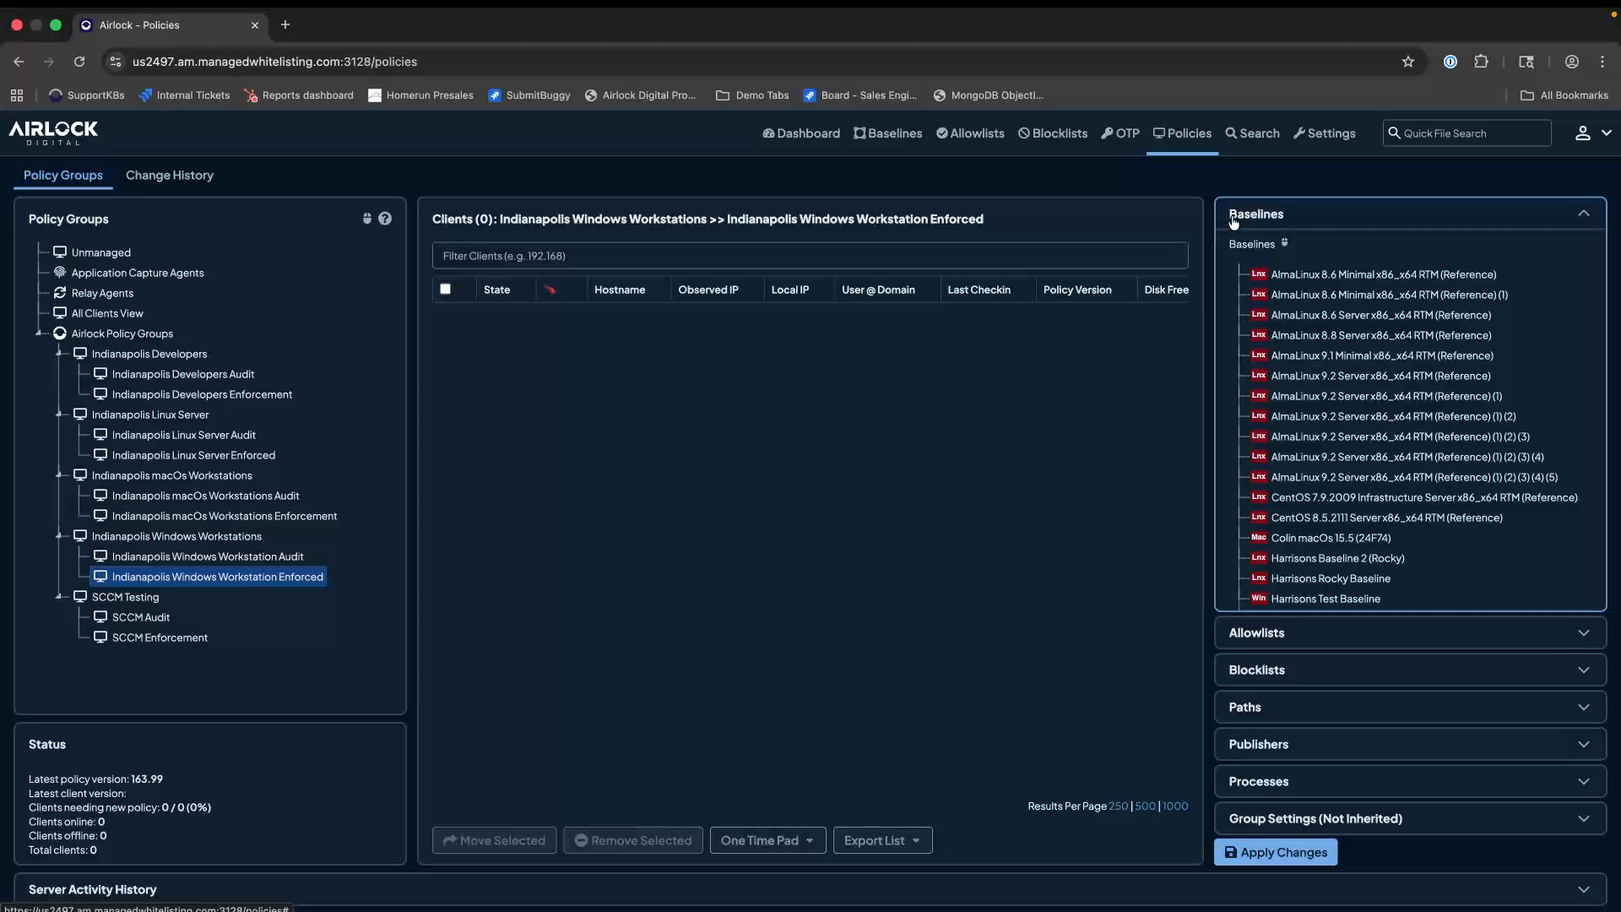Select the OTP magnifier icon
Viewport: 1621px width, 912px height.
(1109, 133)
